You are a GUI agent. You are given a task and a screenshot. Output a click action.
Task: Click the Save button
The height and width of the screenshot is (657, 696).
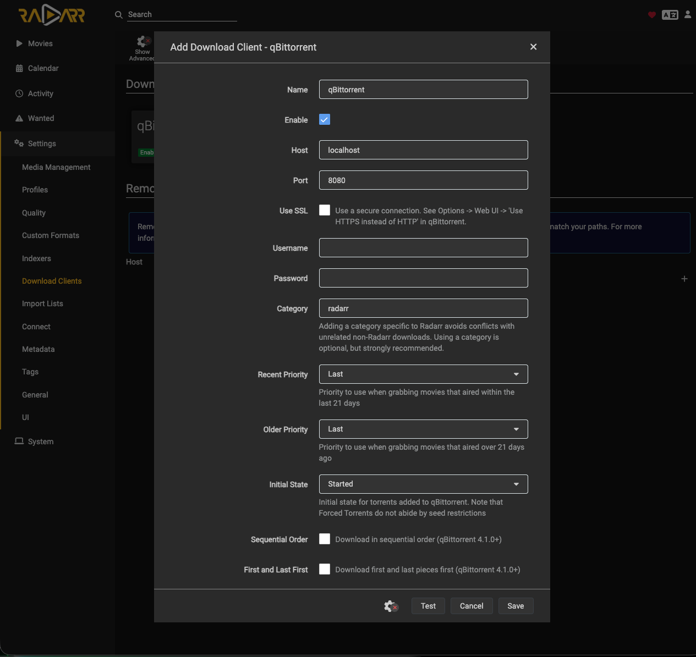click(516, 606)
